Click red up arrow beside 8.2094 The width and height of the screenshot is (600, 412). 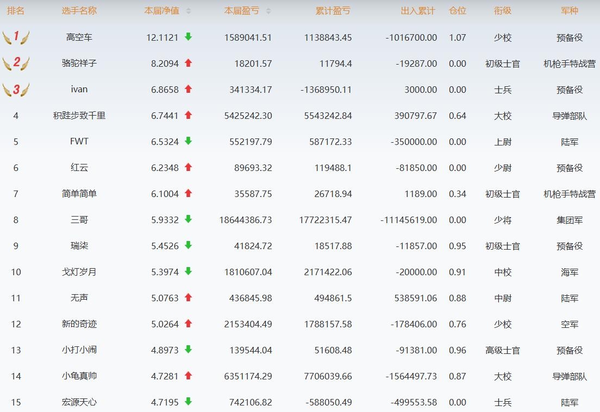[189, 63]
